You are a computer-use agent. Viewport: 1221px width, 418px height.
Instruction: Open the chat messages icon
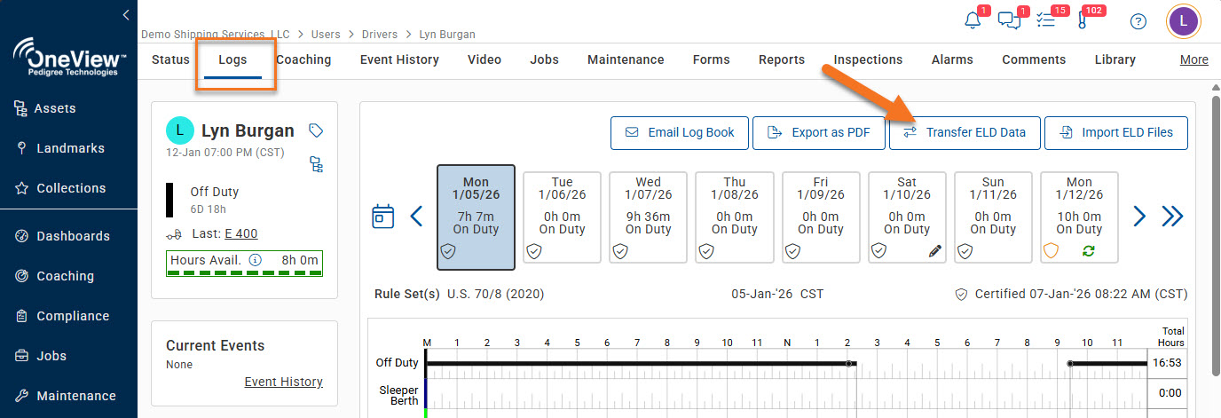(x=1009, y=20)
